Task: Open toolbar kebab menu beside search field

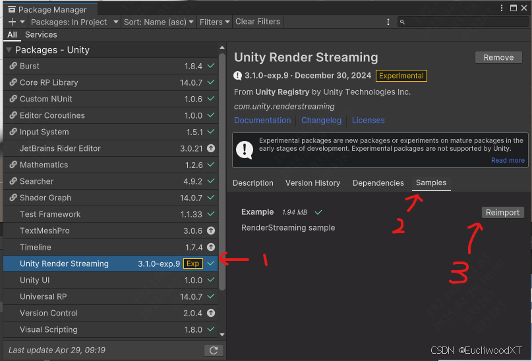Action: click(x=388, y=22)
